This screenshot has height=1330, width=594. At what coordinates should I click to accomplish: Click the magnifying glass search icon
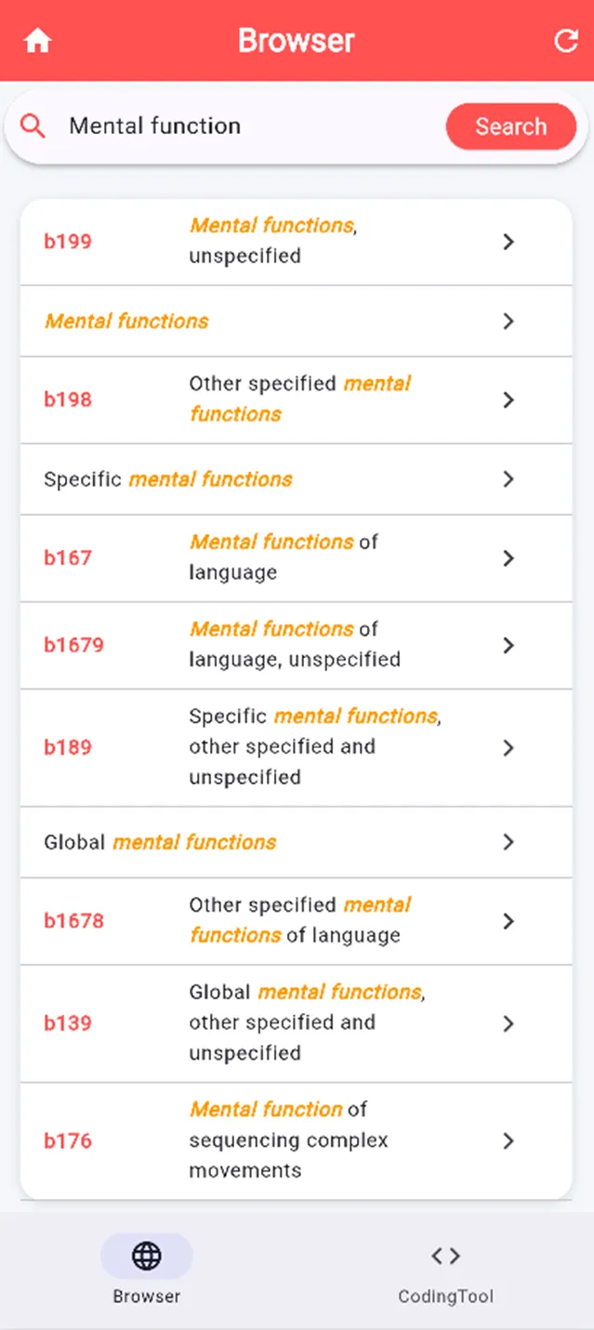(x=33, y=126)
